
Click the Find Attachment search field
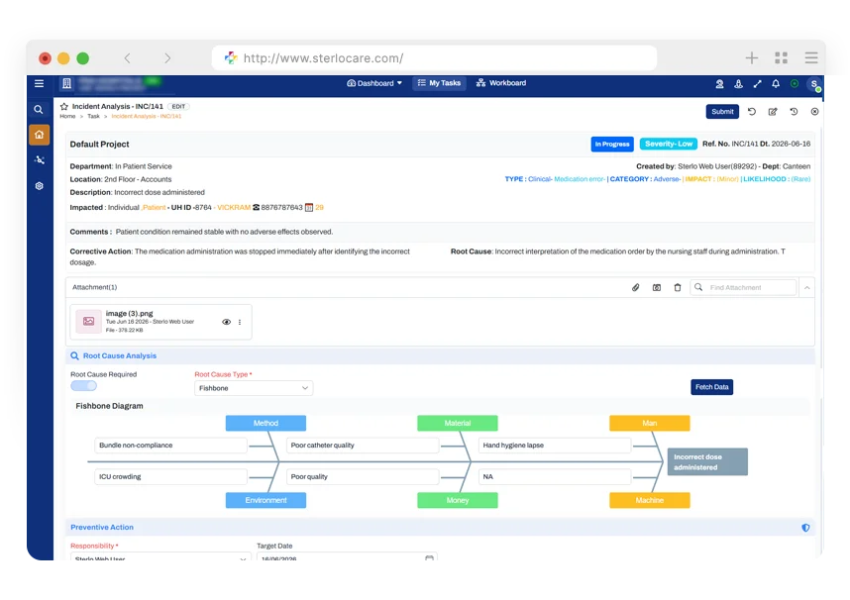743,288
